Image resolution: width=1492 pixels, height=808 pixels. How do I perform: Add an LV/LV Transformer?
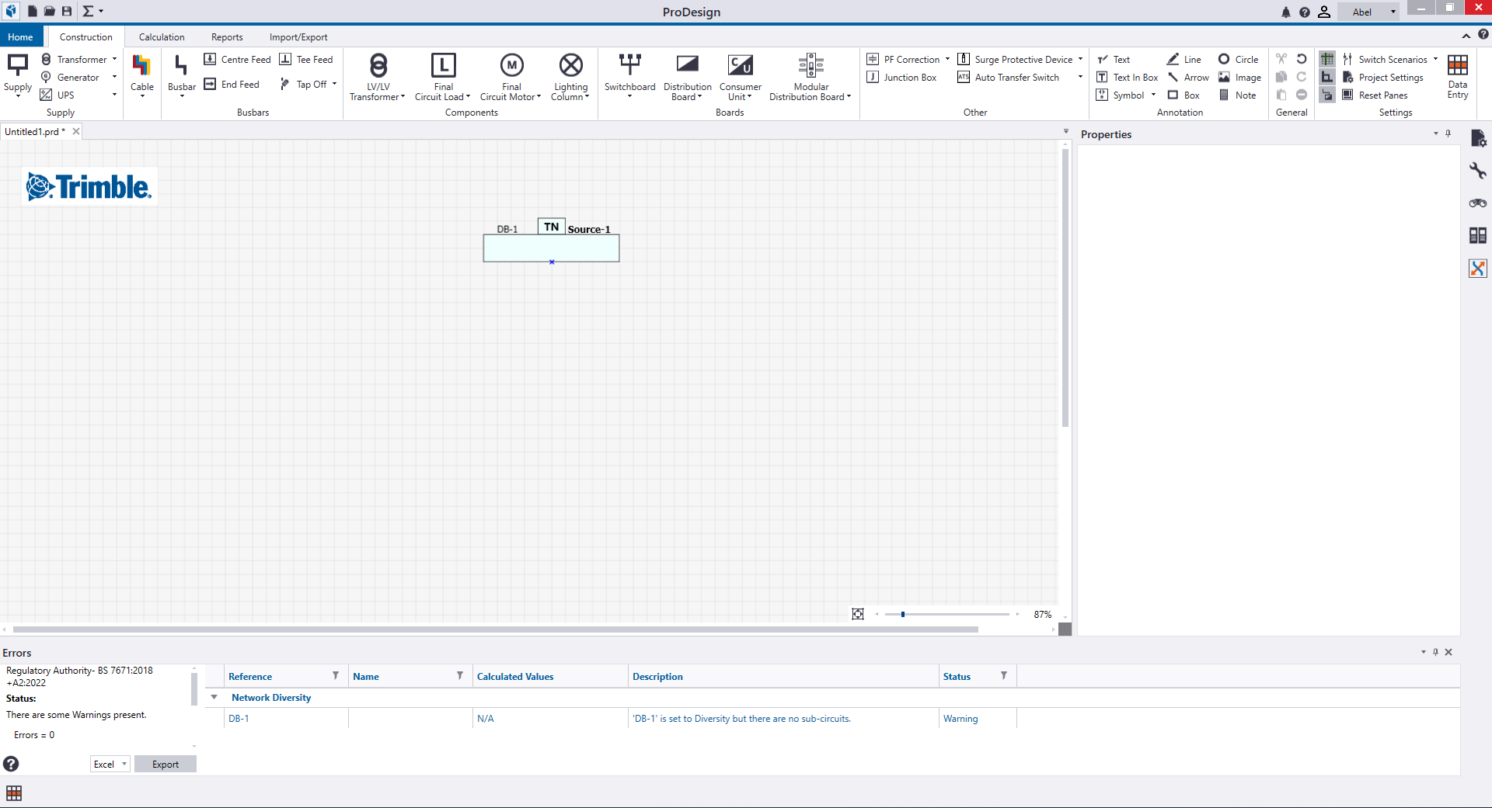pyautogui.click(x=378, y=77)
